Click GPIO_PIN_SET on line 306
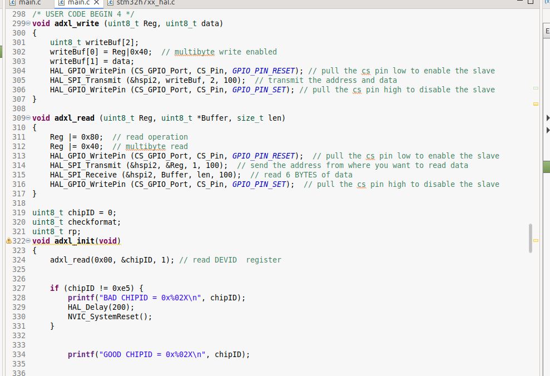The image size is (550, 376). pos(259,90)
